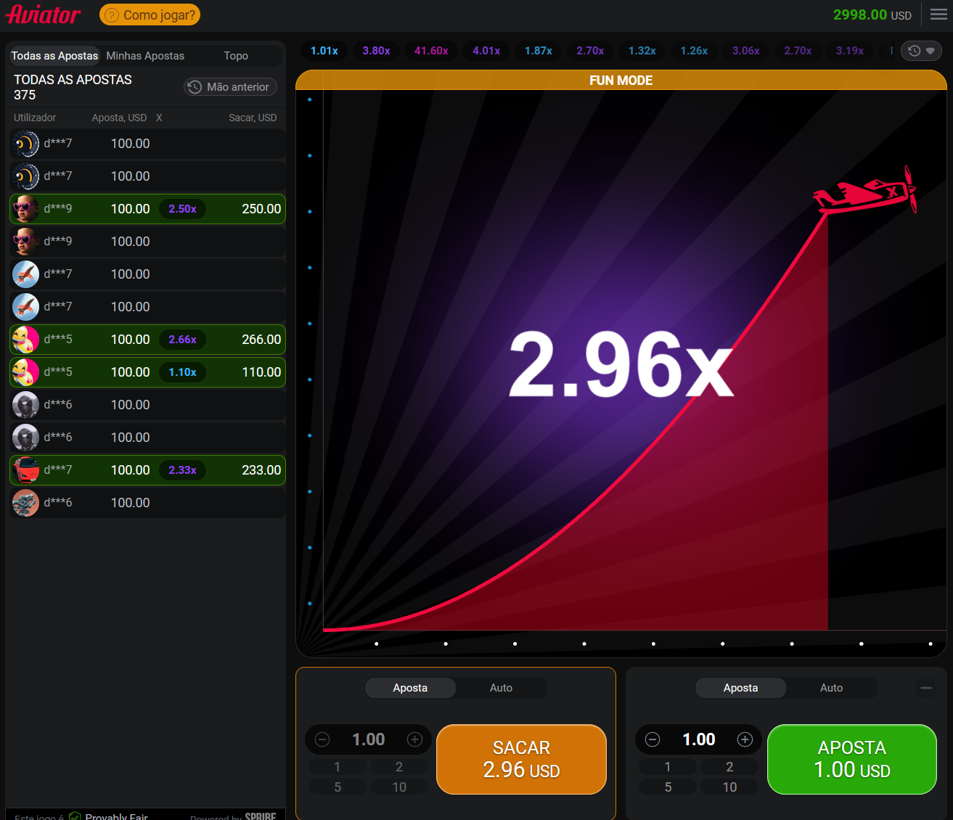Screen dimensions: 953x820
Task: Select Aposta mode in left bet panel
Action: (410, 688)
